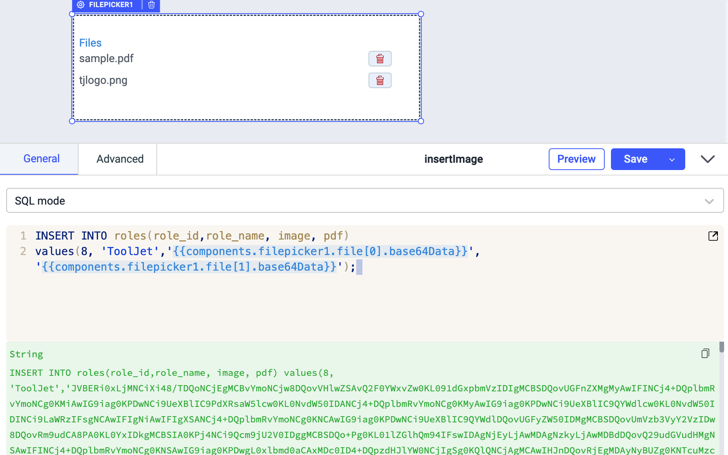Expand the Save button dropdown arrow

pos(672,160)
